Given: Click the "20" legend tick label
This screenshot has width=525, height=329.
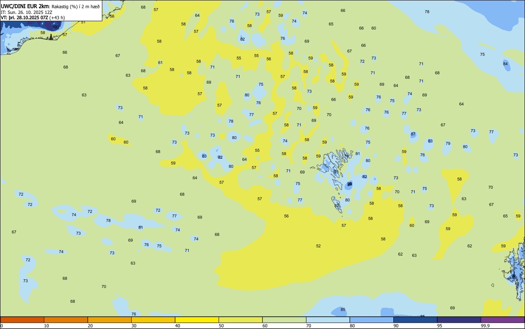Looking at the screenshot, I should point(90,326).
